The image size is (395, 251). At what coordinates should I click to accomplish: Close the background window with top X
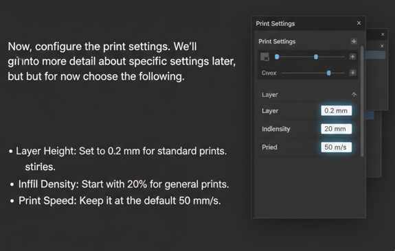click(383, 34)
